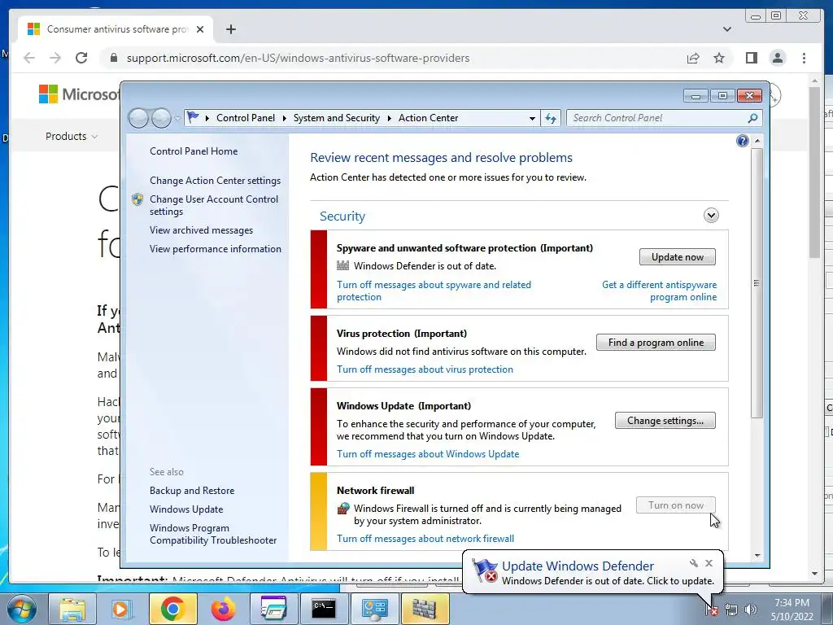Screen dimensions: 833x625
Task: Click the Microsoft logo on the webpage
Action: click(80, 94)
